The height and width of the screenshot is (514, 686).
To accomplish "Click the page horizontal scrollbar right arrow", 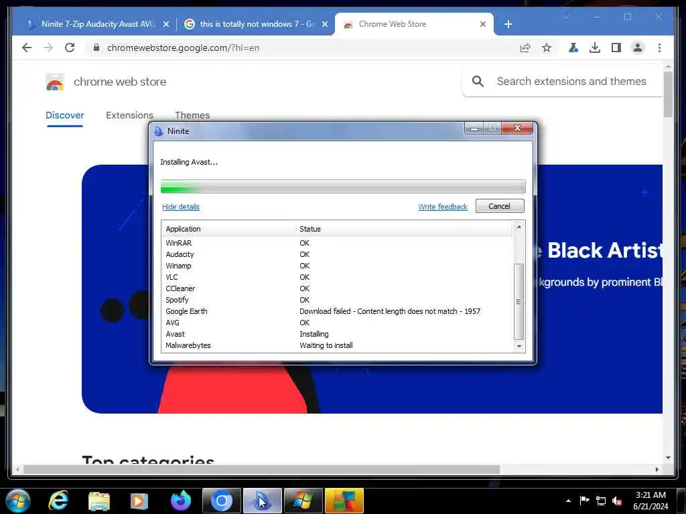I will tap(657, 469).
